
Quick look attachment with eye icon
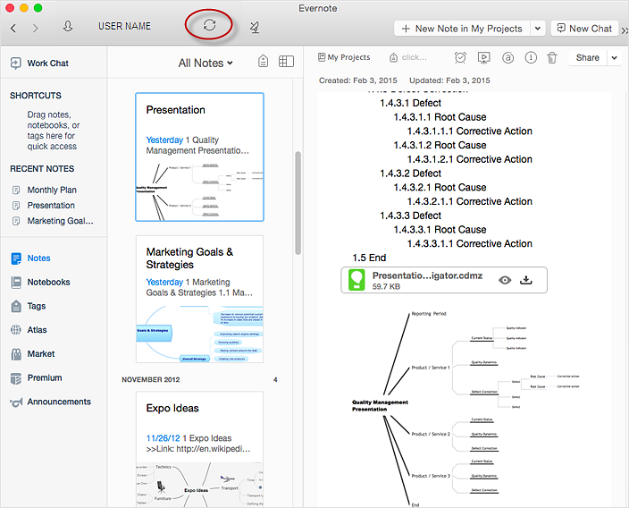(505, 280)
